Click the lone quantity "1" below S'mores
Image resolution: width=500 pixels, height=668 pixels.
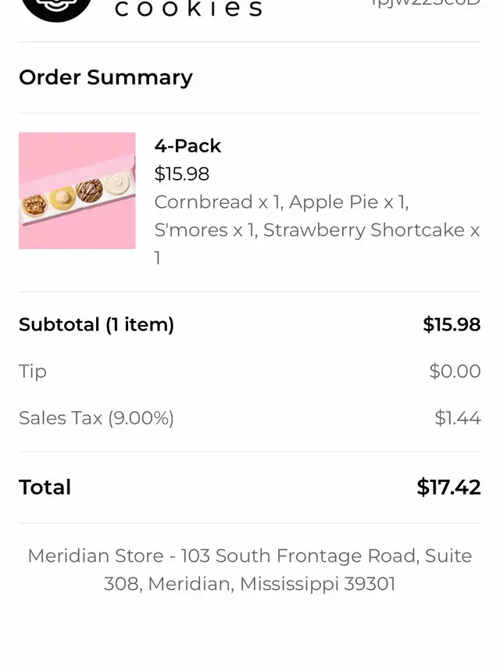click(157, 258)
